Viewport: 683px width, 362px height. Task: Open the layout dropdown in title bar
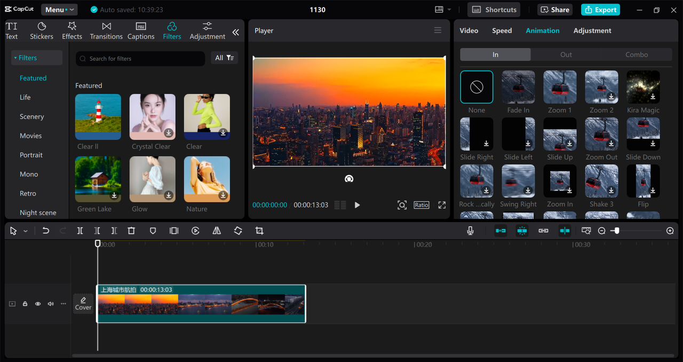click(x=443, y=10)
